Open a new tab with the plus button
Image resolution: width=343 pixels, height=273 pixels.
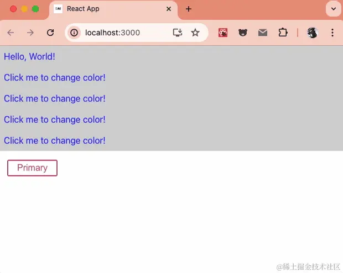pyautogui.click(x=189, y=9)
